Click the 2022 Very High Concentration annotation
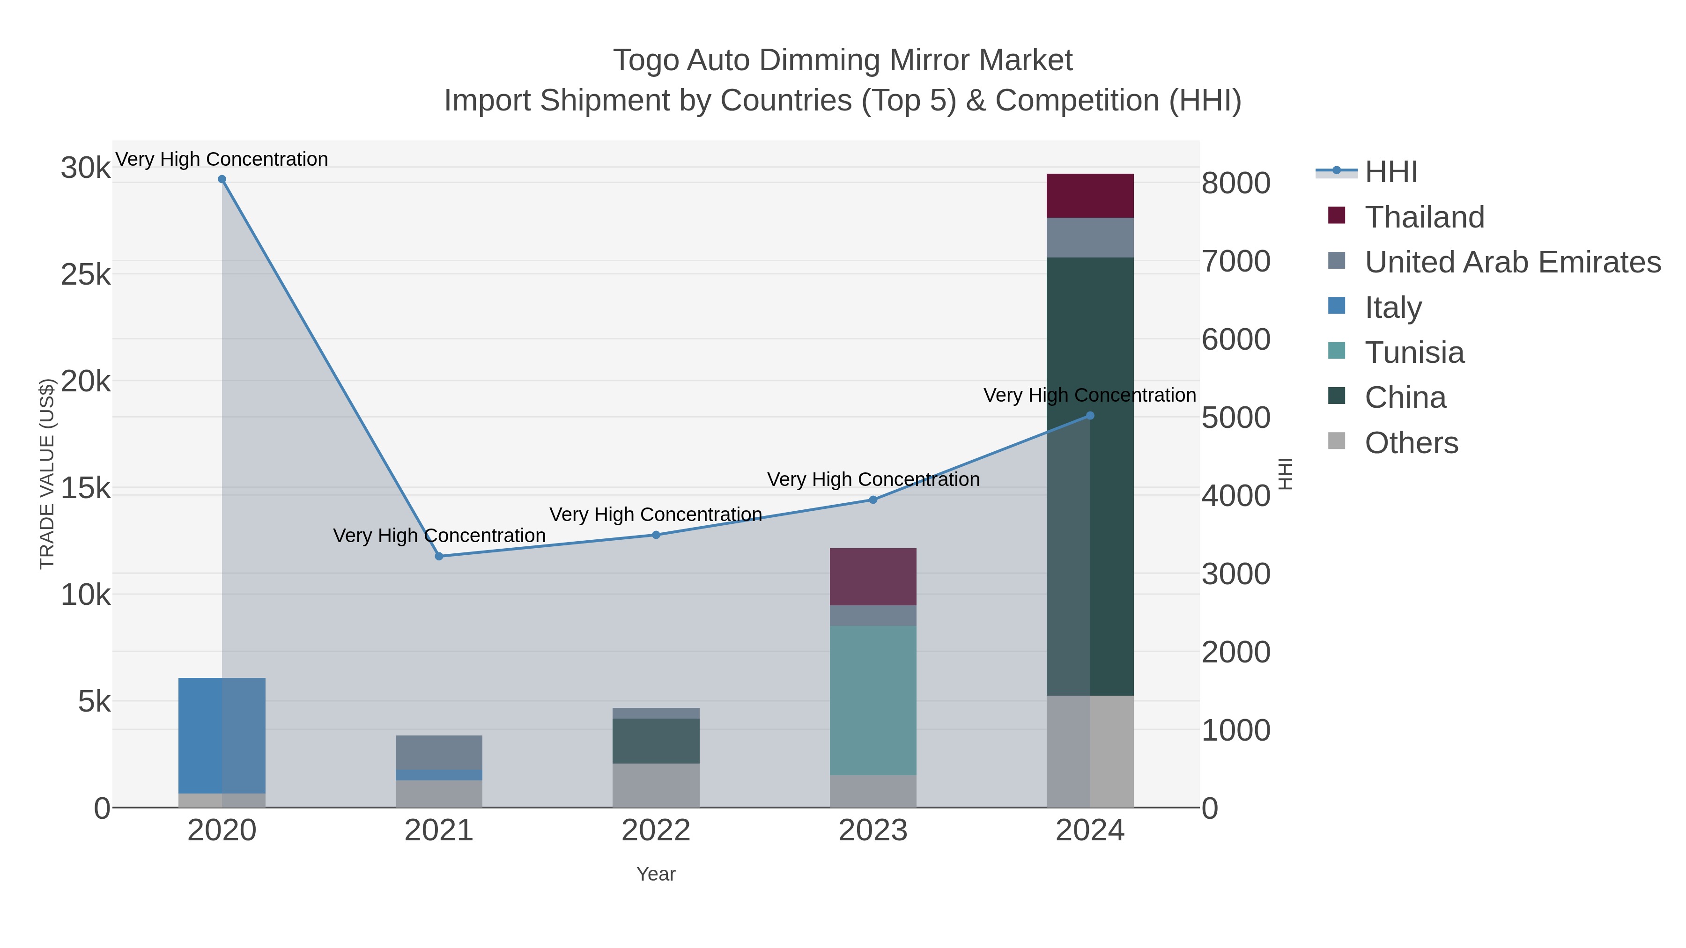Screen dimensions: 1686x948 click(656, 515)
